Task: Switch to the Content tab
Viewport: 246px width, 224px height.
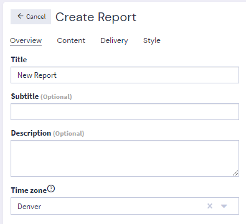Action: [71, 40]
